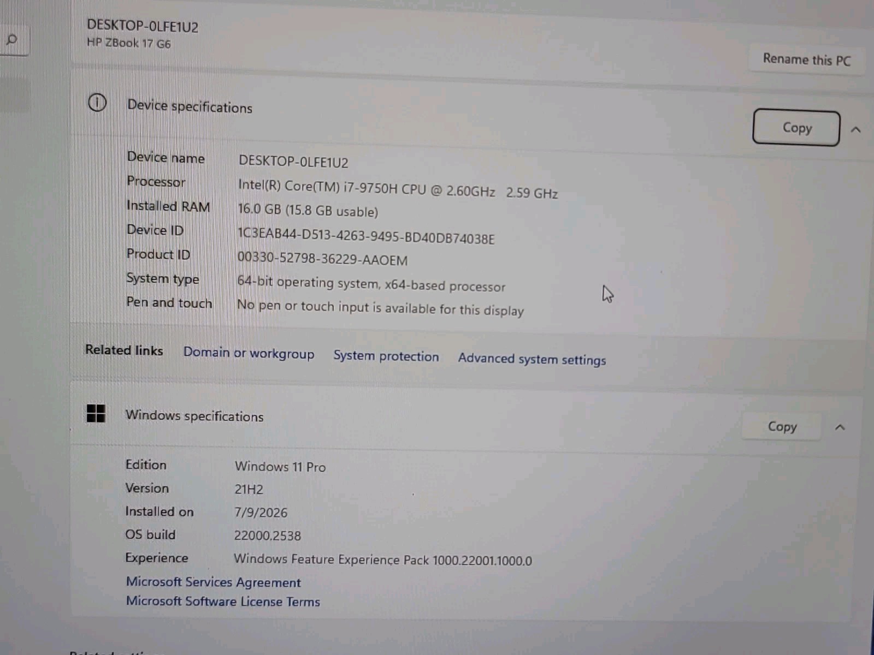
Task: Select the DESKTOP-0LFE1U2 device name value
Action: click(293, 162)
